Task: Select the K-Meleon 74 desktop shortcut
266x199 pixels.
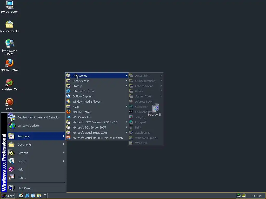Action: pyautogui.click(x=9, y=85)
